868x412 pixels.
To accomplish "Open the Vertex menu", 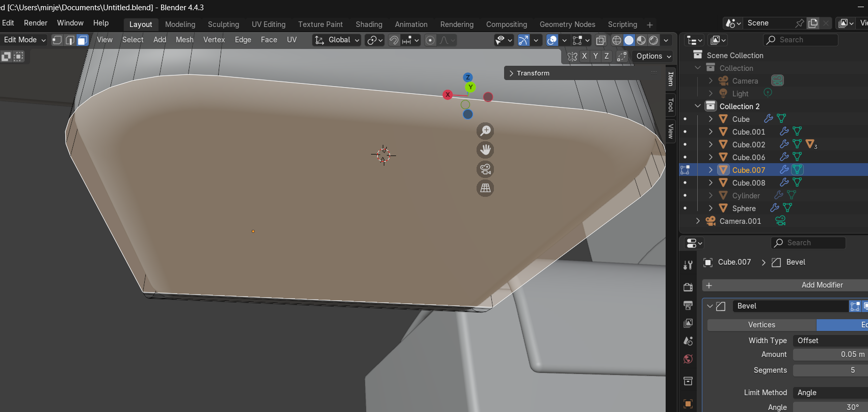I will pos(214,40).
